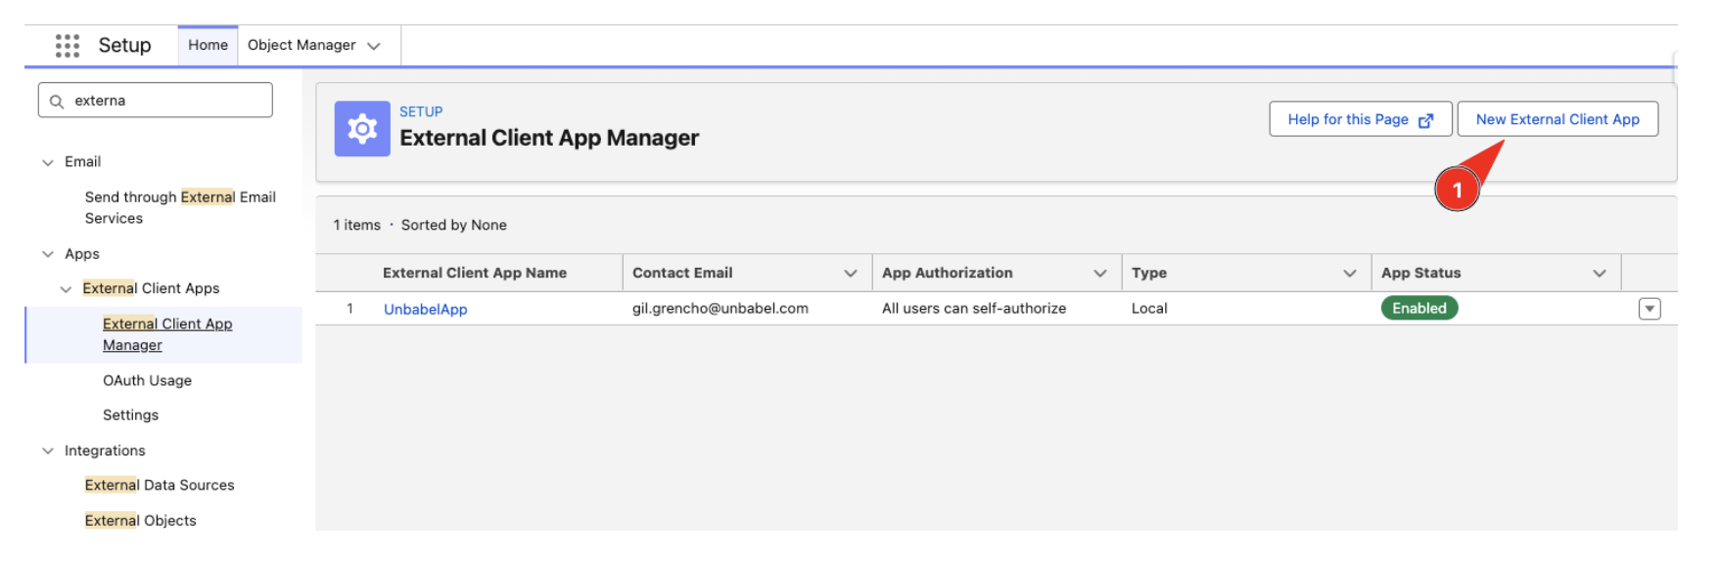Open Contact Email column dropdown
1719x561 pixels.
(x=851, y=274)
